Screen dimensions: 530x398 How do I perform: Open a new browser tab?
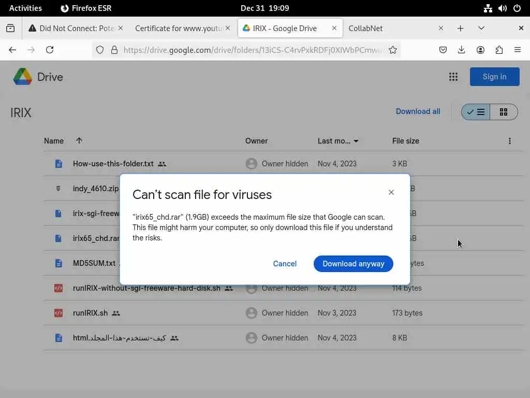click(x=460, y=29)
